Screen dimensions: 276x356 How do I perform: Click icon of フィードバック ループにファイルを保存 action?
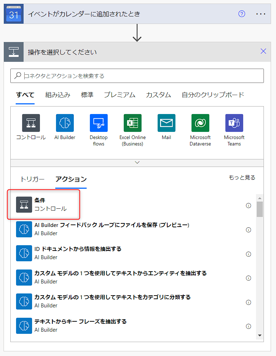tap(24, 229)
